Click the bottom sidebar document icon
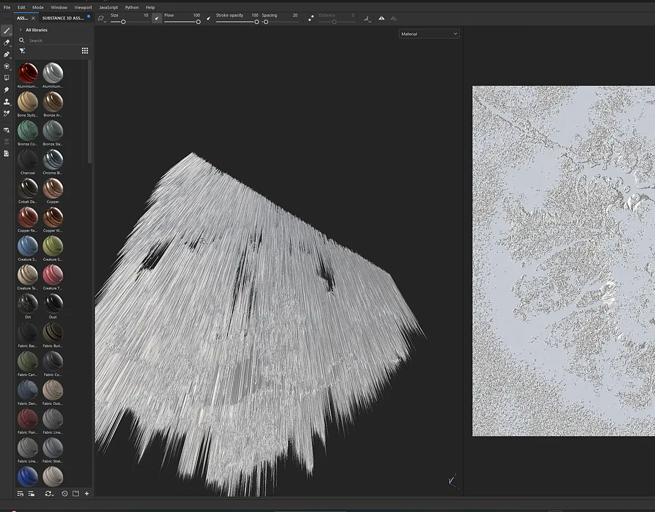655x512 pixels. [6, 153]
